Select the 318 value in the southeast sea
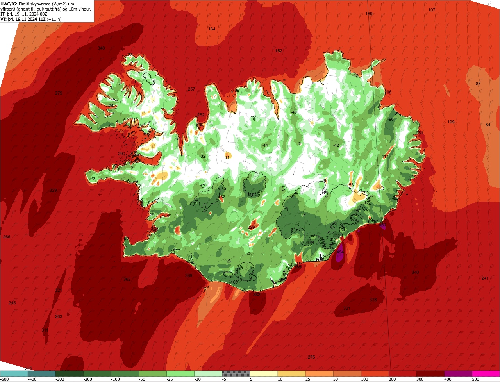Image resolution: width=500 pixels, height=382 pixels. tap(373, 300)
